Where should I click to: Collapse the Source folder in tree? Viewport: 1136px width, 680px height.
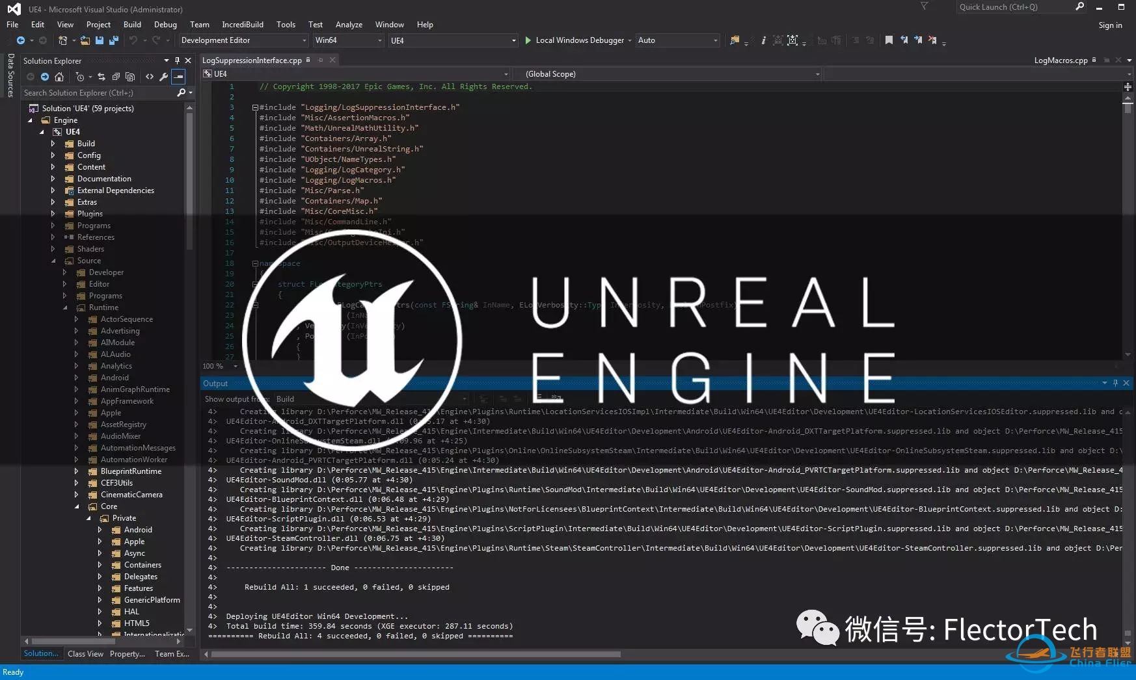click(x=53, y=261)
